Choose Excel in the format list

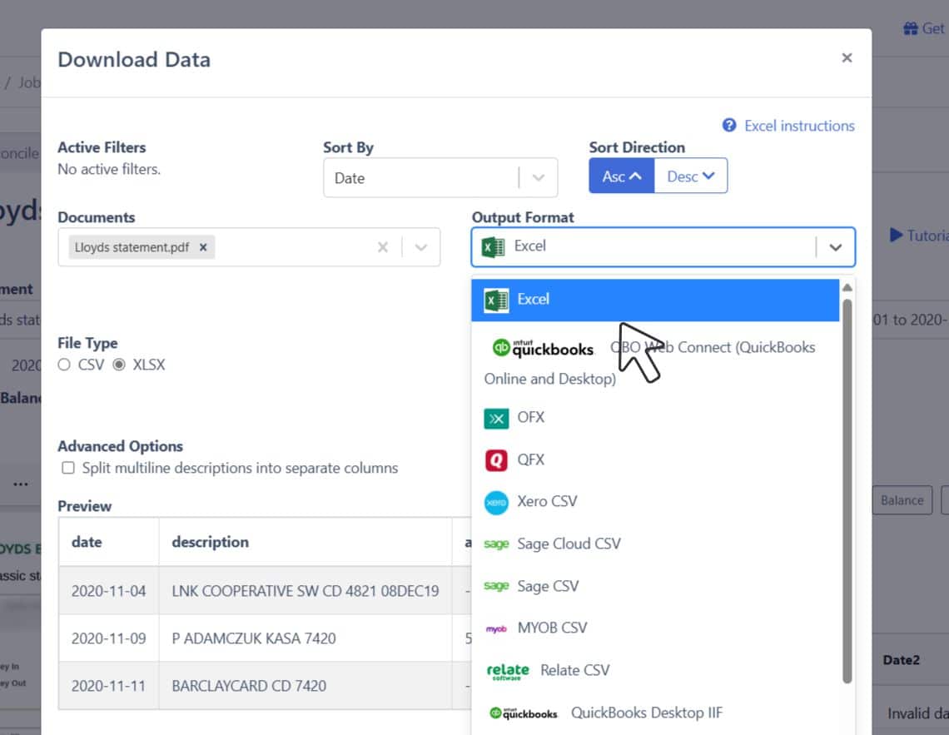pyautogui.click(x=655, y=300)
